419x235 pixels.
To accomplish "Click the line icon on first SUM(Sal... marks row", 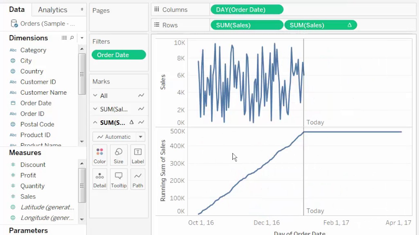I will pos(141,109).
